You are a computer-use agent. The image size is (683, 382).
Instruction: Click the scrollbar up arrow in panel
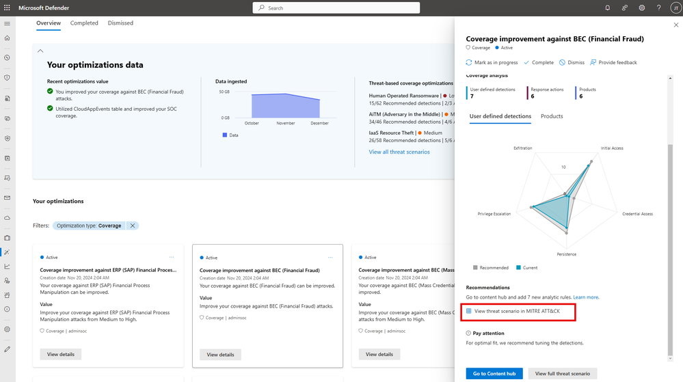[670, 79]
